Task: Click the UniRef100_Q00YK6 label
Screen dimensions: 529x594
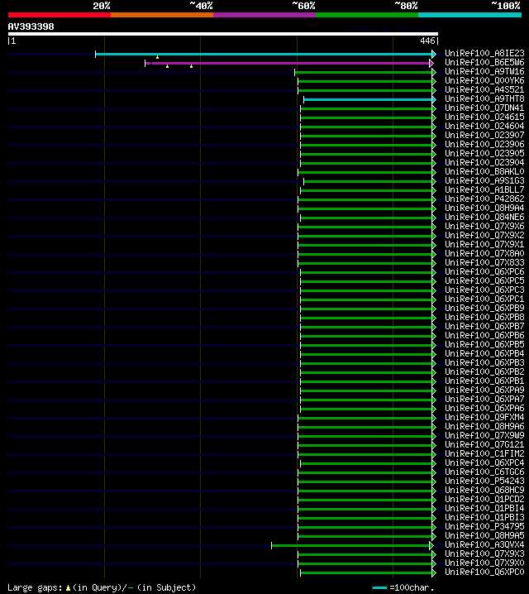Action: click(x=484, y=81)
